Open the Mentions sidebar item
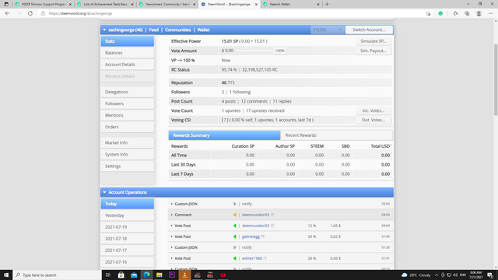Screen dimensions: 498x280 (x=128, y=115)
